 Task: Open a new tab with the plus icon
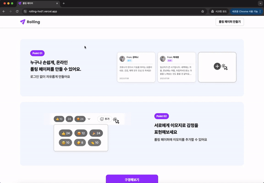point(64,4)
